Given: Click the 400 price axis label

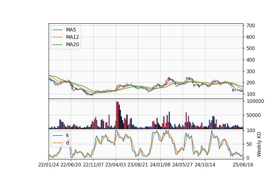Looking at the screenshot, I should (251, 60).
